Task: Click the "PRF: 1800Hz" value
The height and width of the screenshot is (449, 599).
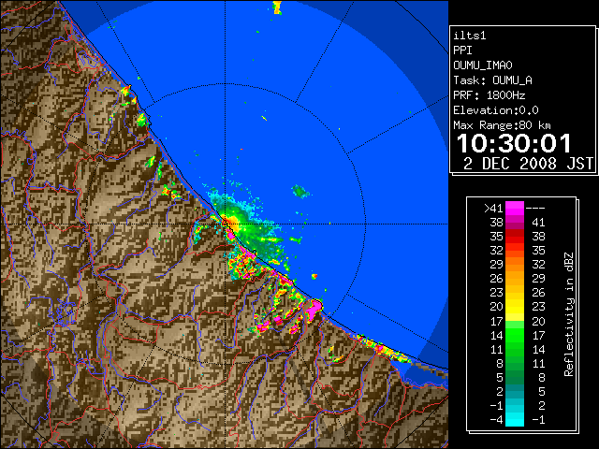Action: [489, 95]
